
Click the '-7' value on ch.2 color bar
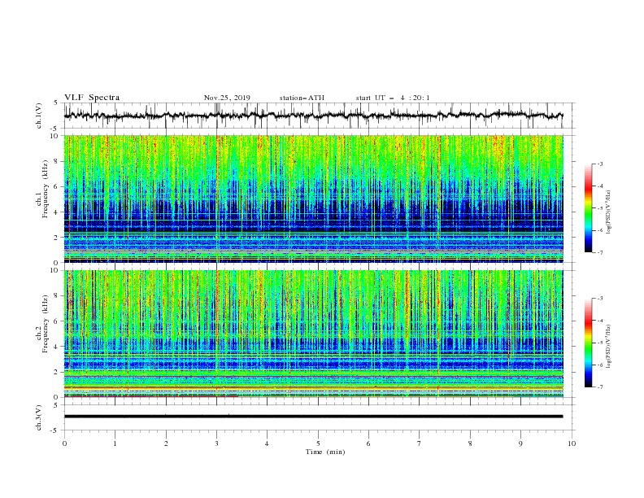(599, 387)
